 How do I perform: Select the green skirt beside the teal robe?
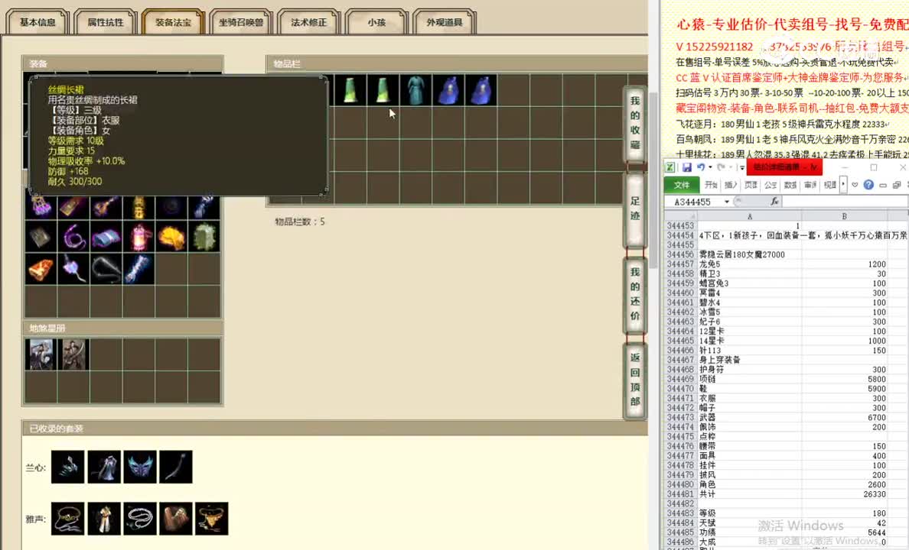(383, 90)
